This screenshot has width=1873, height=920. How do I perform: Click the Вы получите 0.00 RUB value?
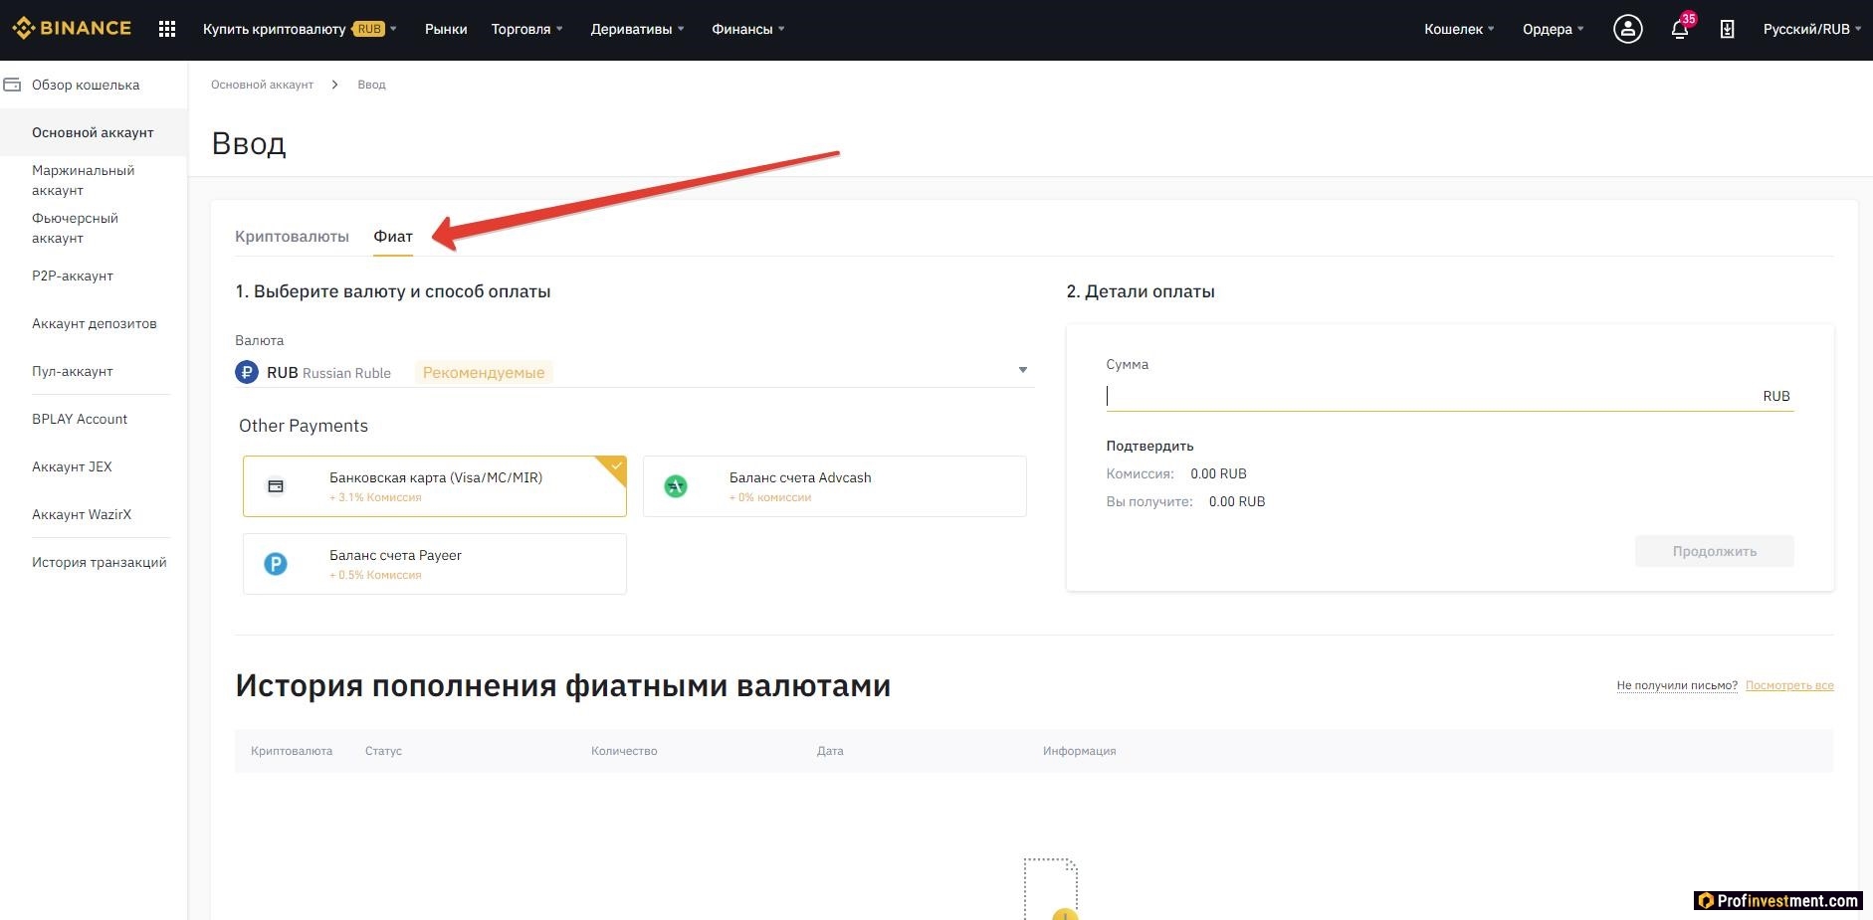[x=1237, y=501]
